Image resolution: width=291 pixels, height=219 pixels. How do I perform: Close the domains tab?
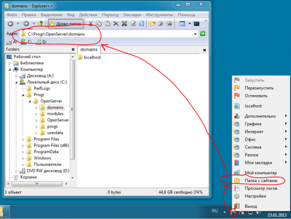coord(204,50)
